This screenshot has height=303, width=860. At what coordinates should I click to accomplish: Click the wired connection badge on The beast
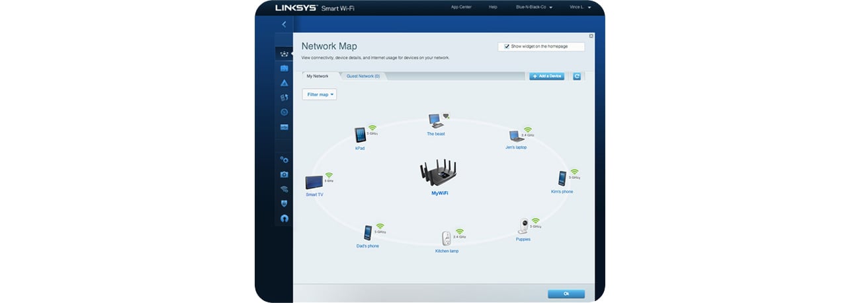click(x=447, y=116)
